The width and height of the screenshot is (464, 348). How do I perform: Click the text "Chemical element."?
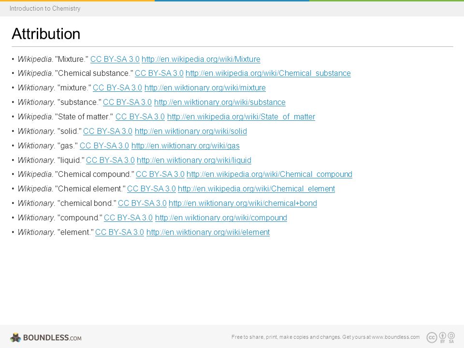point(90,188)
